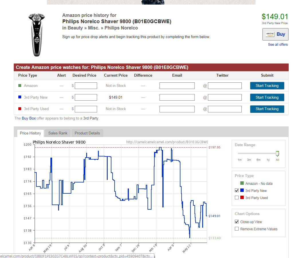Screen dimensions: 297x258
Task: Select the Price History tab
Action: tap(30, 133)
